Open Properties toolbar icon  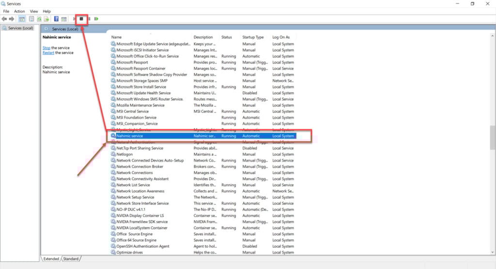click(31, 19)
